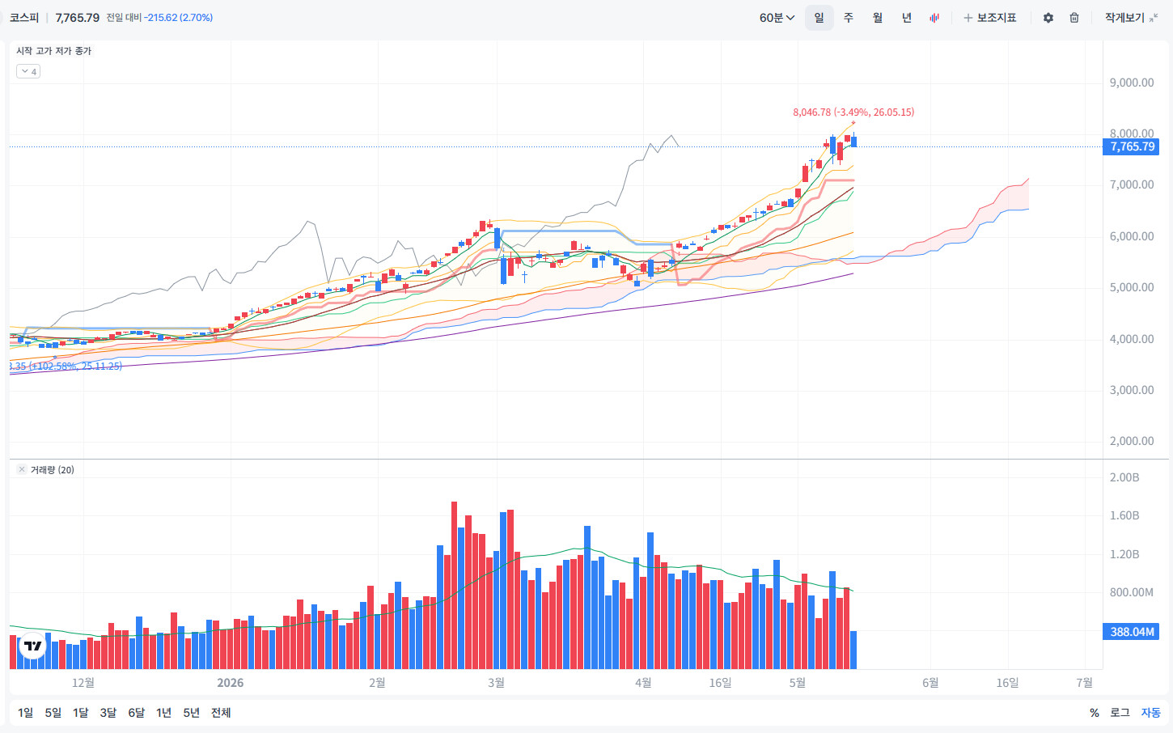
Task: Toggle logarithmic scale (로그)
Action: tap(1120, 713)
